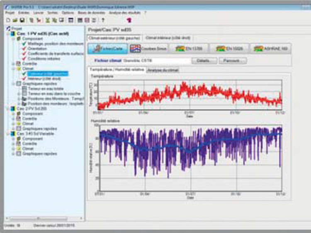Select the EN 13788 climate option
The width and height of the screenshot is (311, 233).
pyautogui.click(x=189, y=49)
